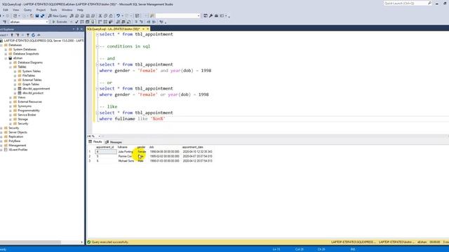This screenshot has width=449, height=252.
Task: Close the SQLQuery editor tab
Action: click(148, 29)
